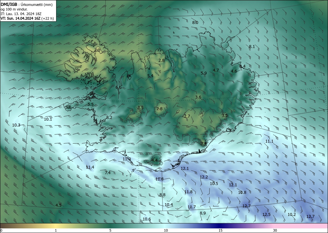Click the 12.2 value on the map
The height and width of the screenshot is (233, 328).
pyautogui.click(x=204, y=177)
